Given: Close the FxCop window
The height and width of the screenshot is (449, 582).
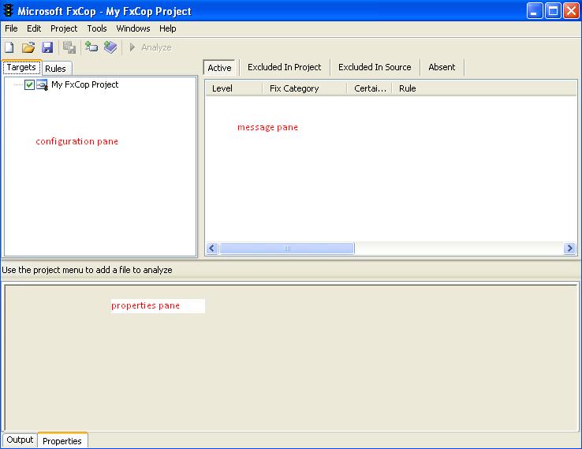Looking at the screenshot, I should coord(571,11).
